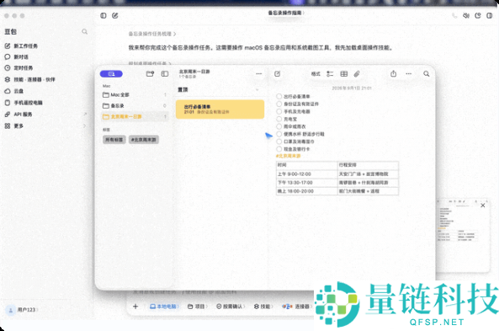The image size is (499, 331).
Task: Select 北京周末一日游 folder in Notes
Action: click(135, 116)
